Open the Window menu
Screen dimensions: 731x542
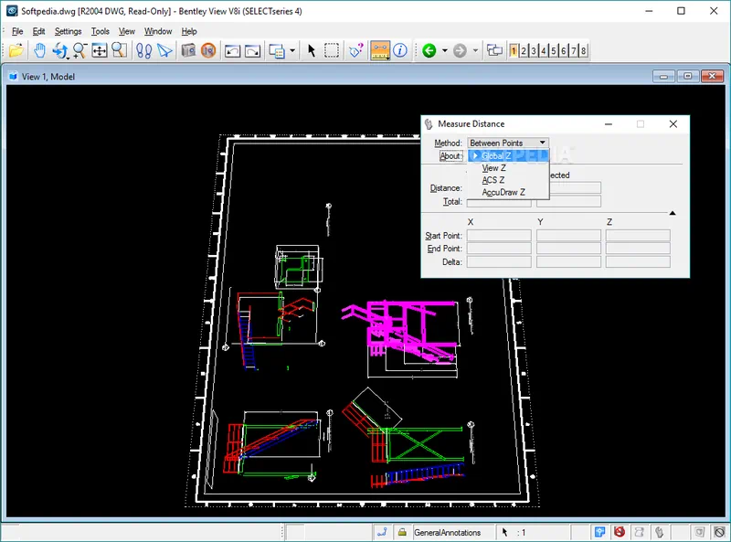[x=158, y=31]
